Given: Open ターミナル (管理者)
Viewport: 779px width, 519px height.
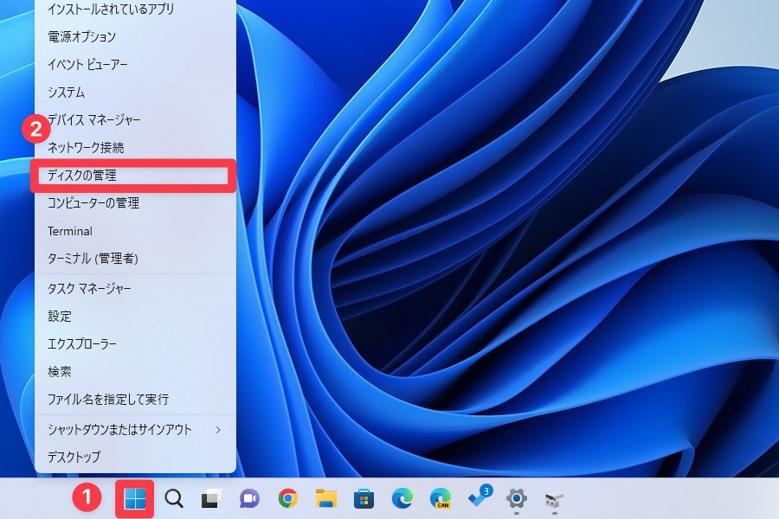Looking at the screenshot, I should (x=135, y=259).
